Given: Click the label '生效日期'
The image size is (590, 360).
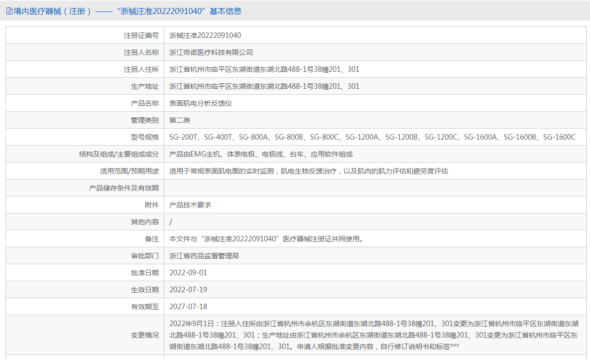Looking at the screenshot, I should click(x=145, y=290).
